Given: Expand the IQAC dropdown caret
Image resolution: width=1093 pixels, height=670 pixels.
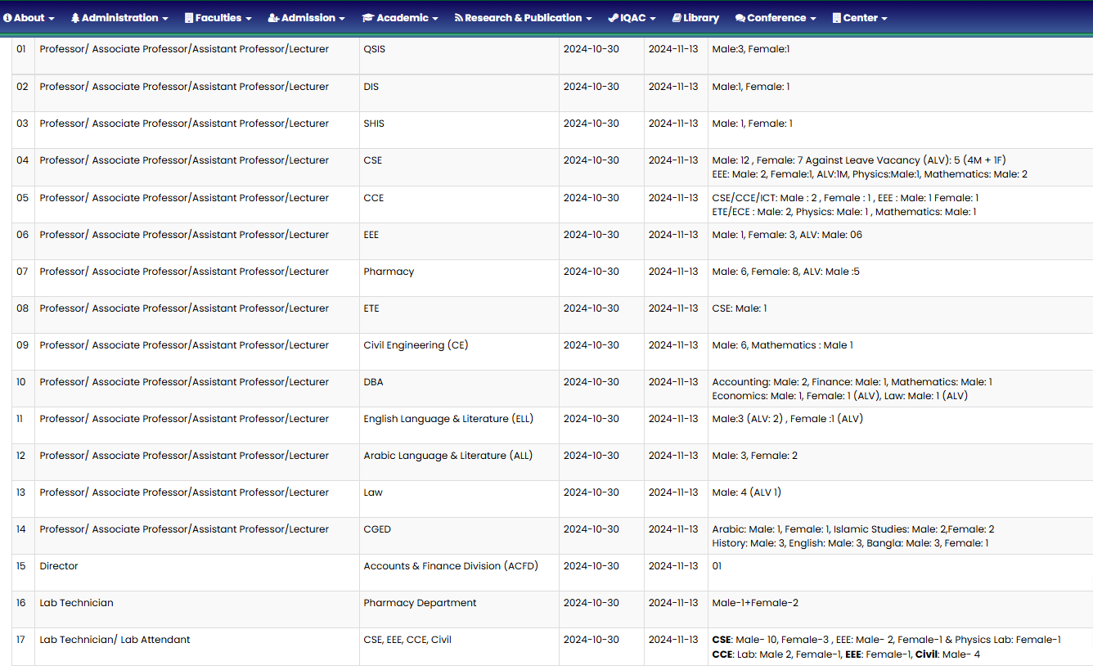Looking at the screenshot, I should coord(653,19).
